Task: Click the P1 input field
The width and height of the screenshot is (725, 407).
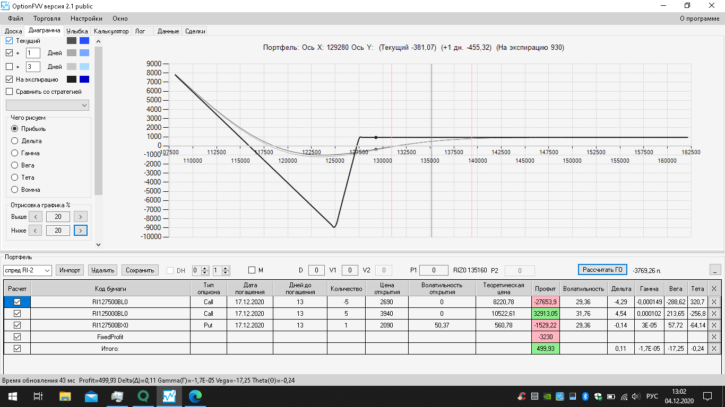Action: [x=434, y=270]
